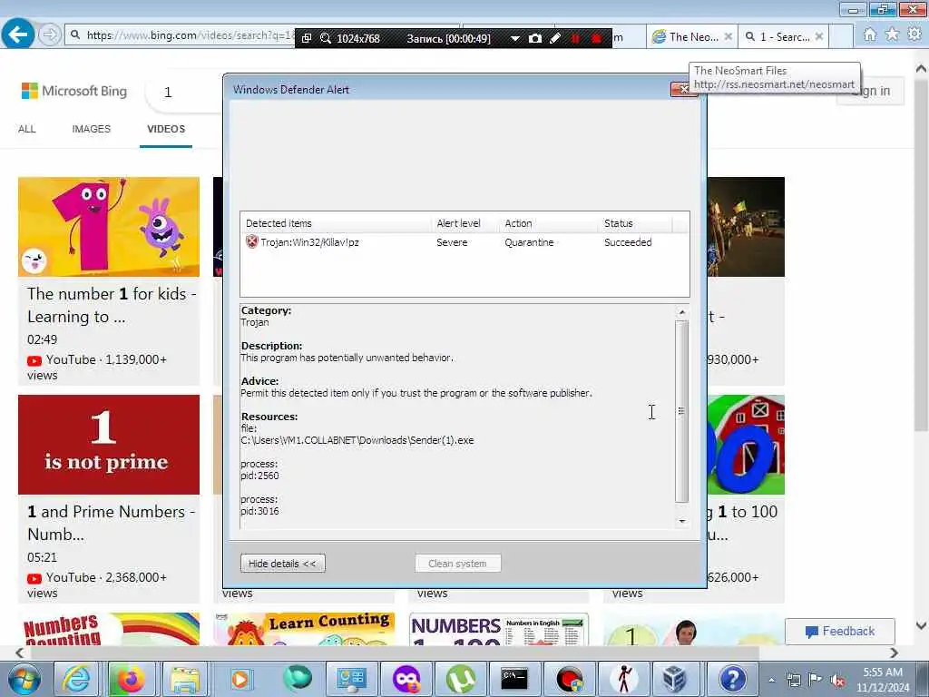Screen dimensions: 929x697
Task: Click the recorder pencil draw icon
Action: (555, 38)
